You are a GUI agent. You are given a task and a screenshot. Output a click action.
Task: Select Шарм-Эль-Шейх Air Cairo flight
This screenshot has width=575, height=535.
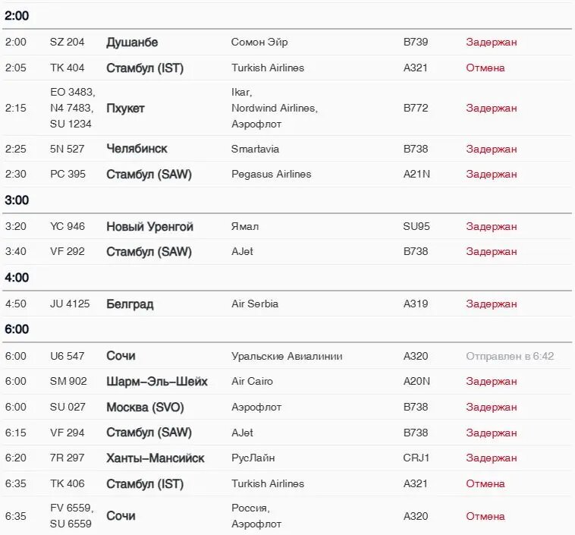pos(287,382)
